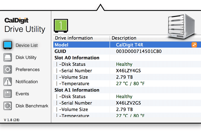Select the CalDigit T4R model value
Viewport: 201px width, 132px height.
129,45
